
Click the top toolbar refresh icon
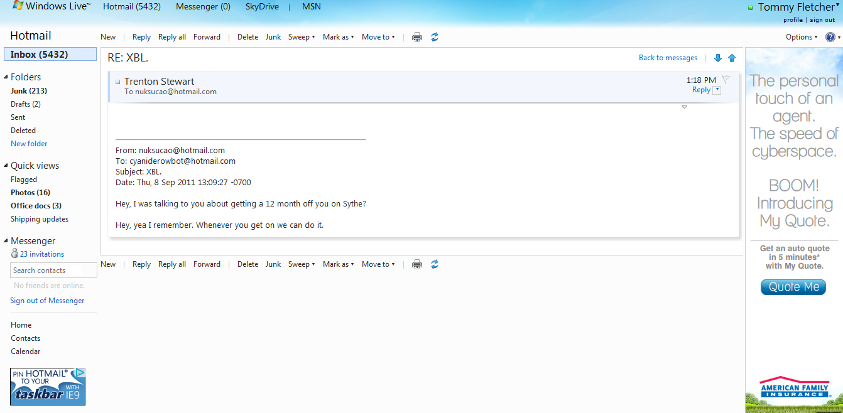click(x=435, y=37)
